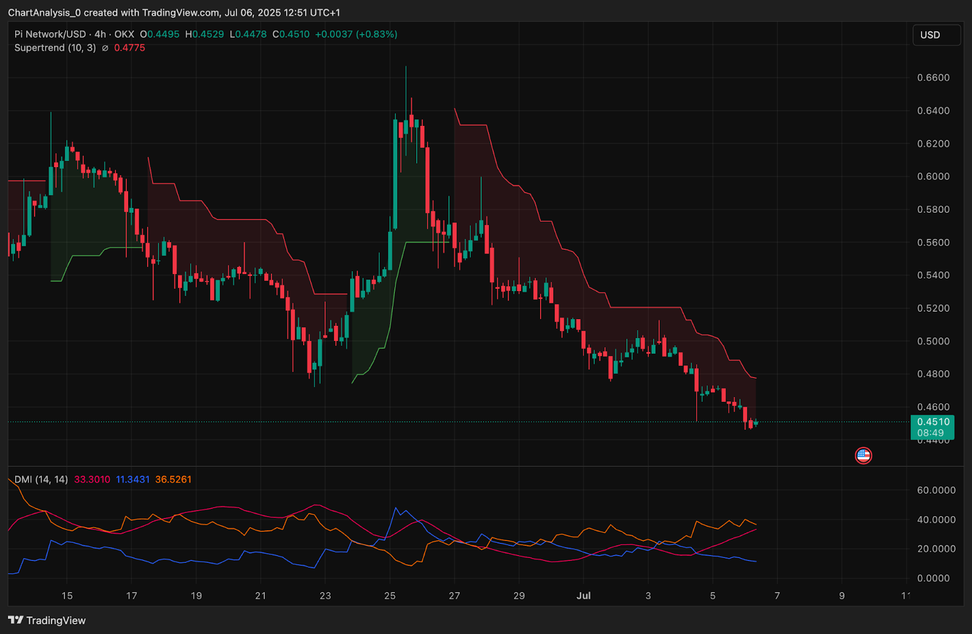Click the 25 date label on time axis
The image size is (972, 634).
[389, 596]
